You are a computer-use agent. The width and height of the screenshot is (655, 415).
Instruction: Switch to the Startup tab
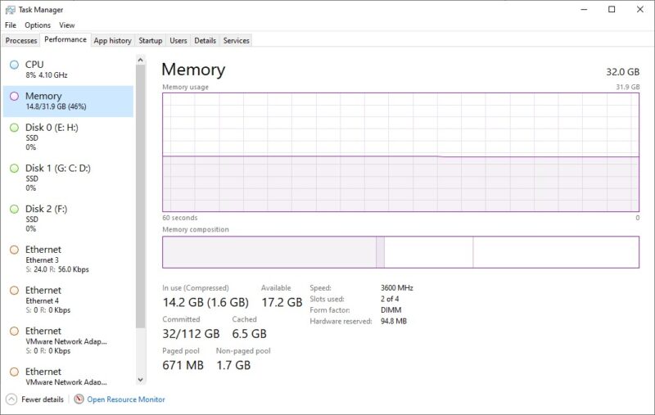(x=151, y=40)
